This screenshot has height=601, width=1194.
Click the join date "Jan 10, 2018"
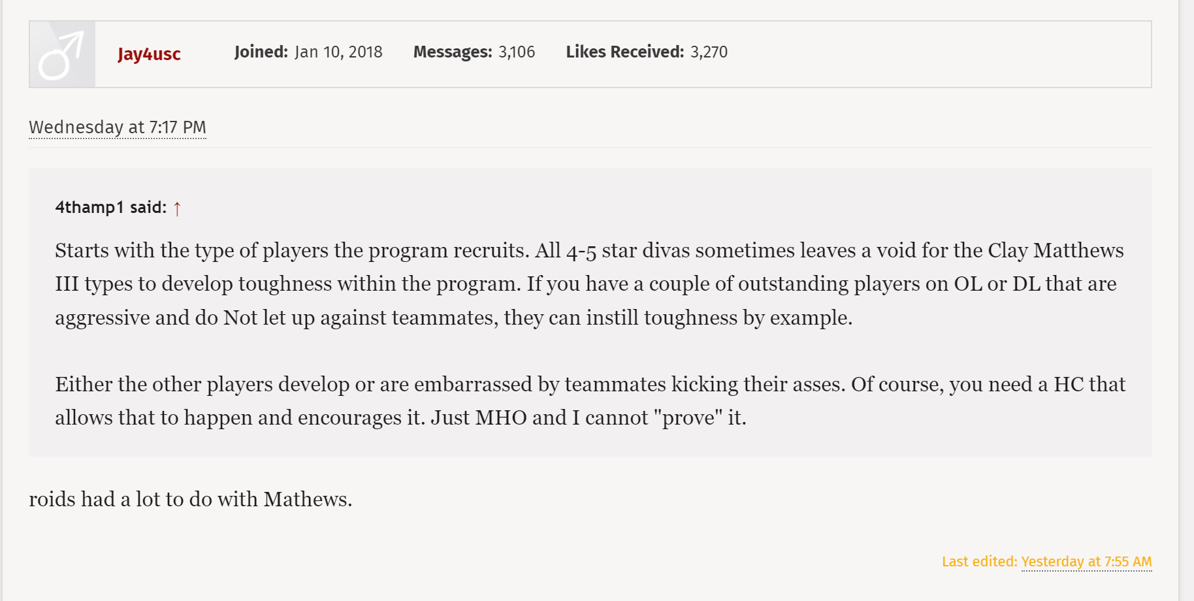coord(338,52)
